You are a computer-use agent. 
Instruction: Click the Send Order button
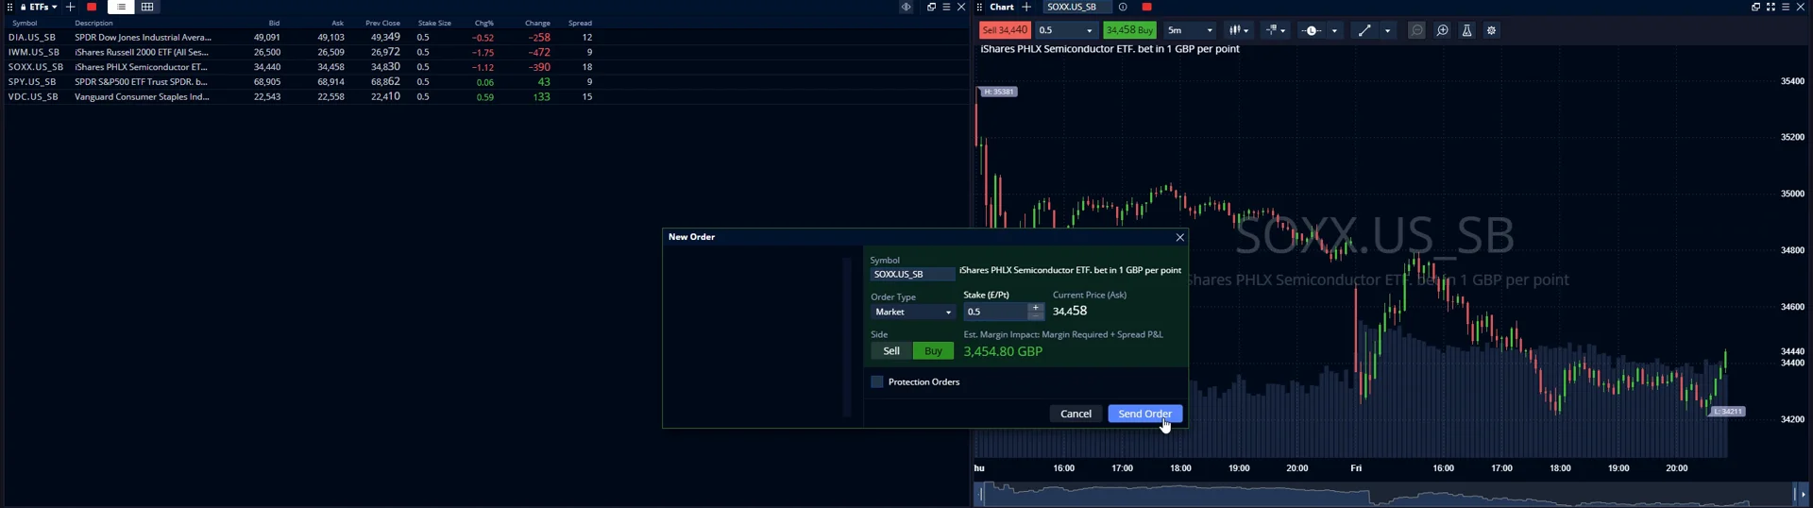pyautogui.click(x=1144, y=414)
